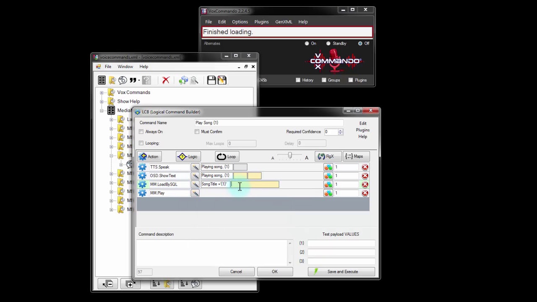Click the floppy disk save icon
This screenshot has width=537, height=302.
(211, 80)
